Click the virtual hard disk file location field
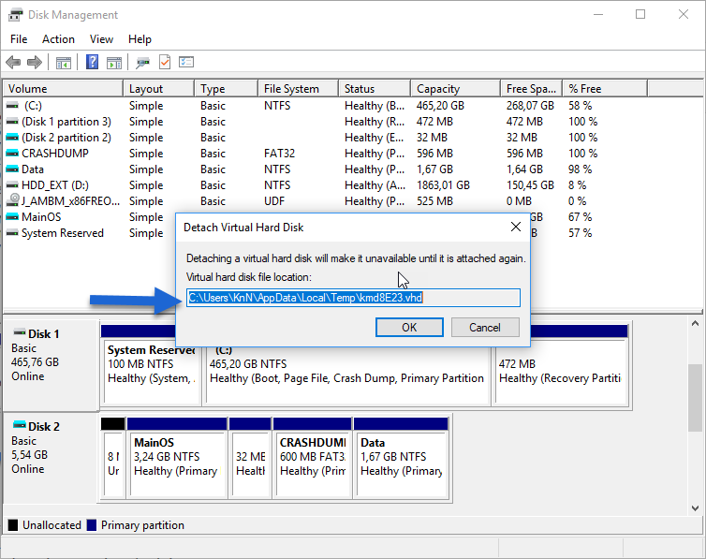Screen dimensions: 706x559 point(353,298)
